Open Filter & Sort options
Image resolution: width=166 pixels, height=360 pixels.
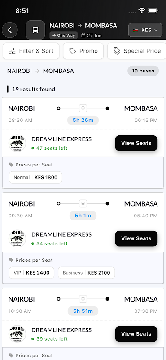(31, 51)
